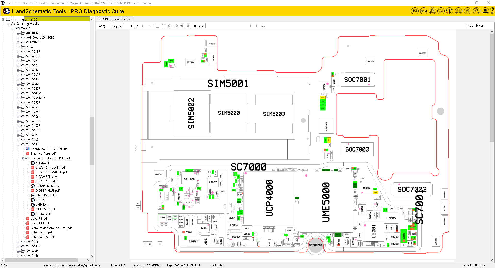Expand the SM-A127 folder

click(18, 140)
